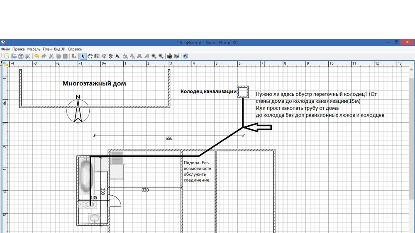The width and height of the screenshot is (415, 233).
Task: Toggle bold text style
Action: click(x=139, y=56)
